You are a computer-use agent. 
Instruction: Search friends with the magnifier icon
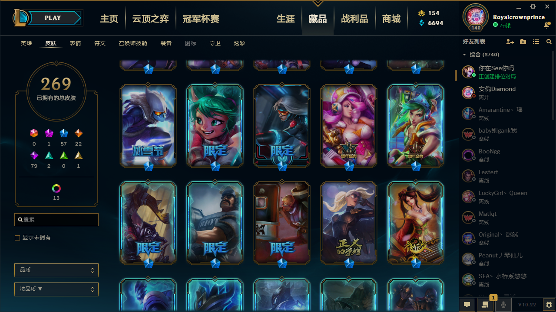[x=549, y=42]
